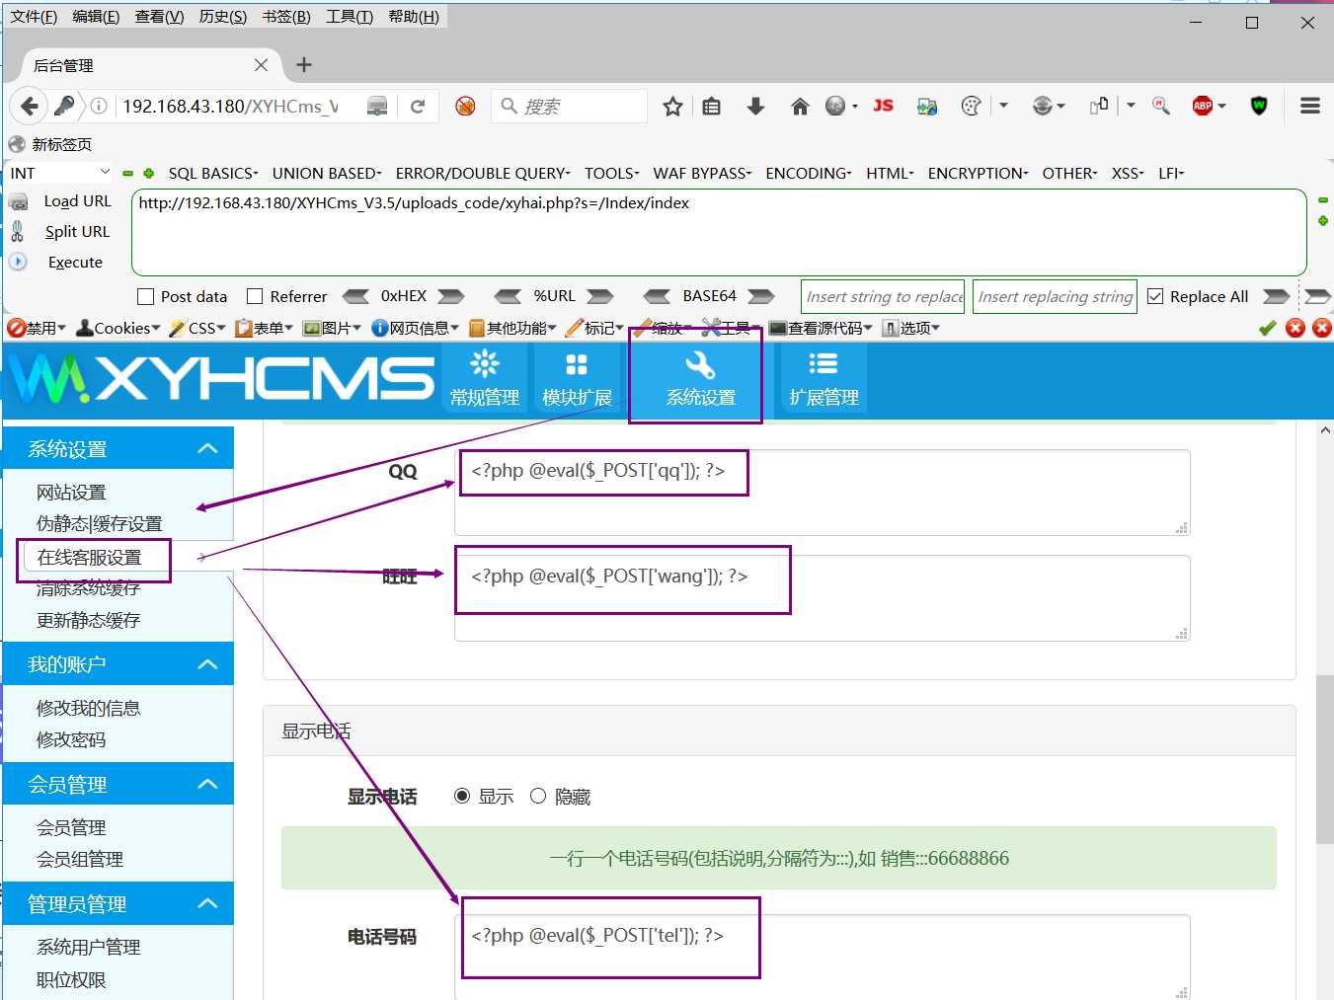Click the browser 搜索 search box
1334x1000 pixels.
(570, 106)
